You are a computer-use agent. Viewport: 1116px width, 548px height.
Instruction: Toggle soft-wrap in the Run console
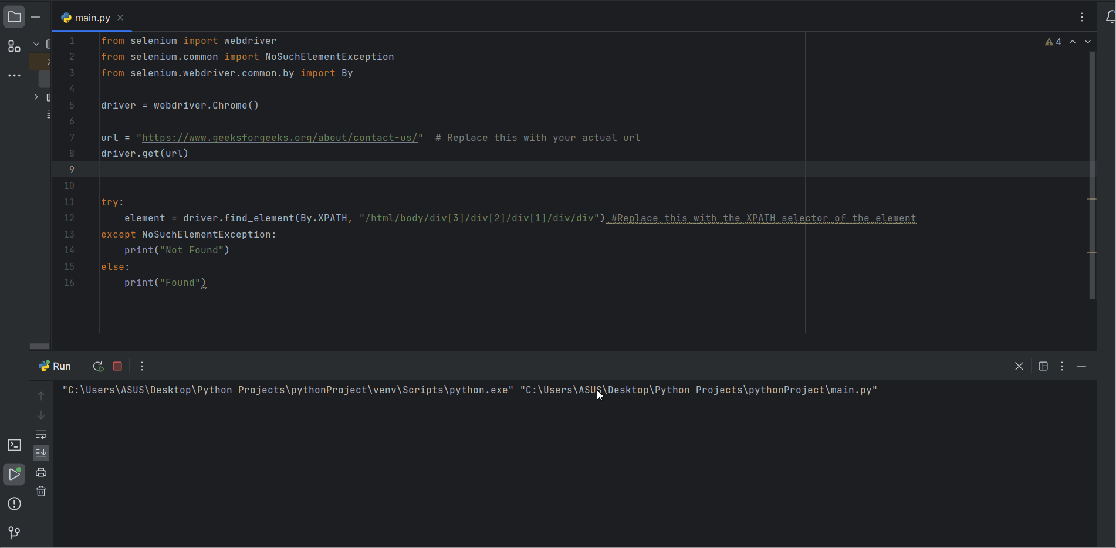coord(41,435)
